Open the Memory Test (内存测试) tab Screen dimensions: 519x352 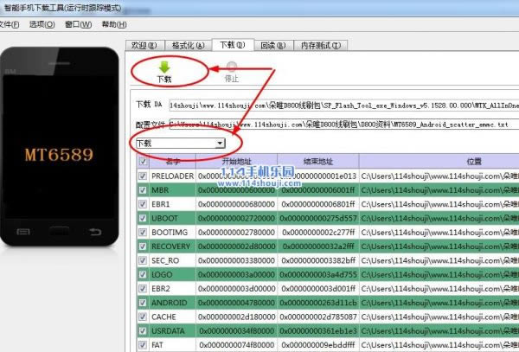[318, 43]
